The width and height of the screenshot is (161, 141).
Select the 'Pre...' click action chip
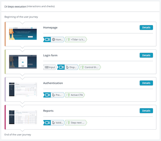point(58,95)
